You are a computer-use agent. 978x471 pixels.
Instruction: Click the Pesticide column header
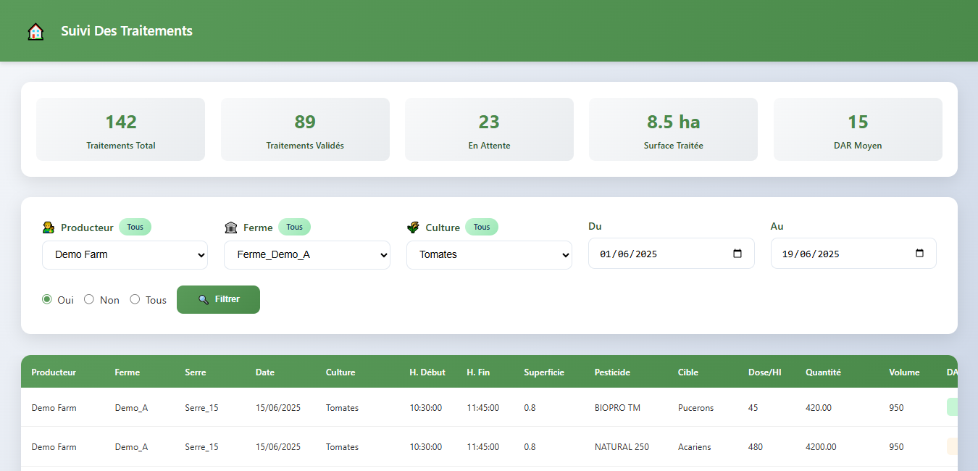[x=612, y=372]
